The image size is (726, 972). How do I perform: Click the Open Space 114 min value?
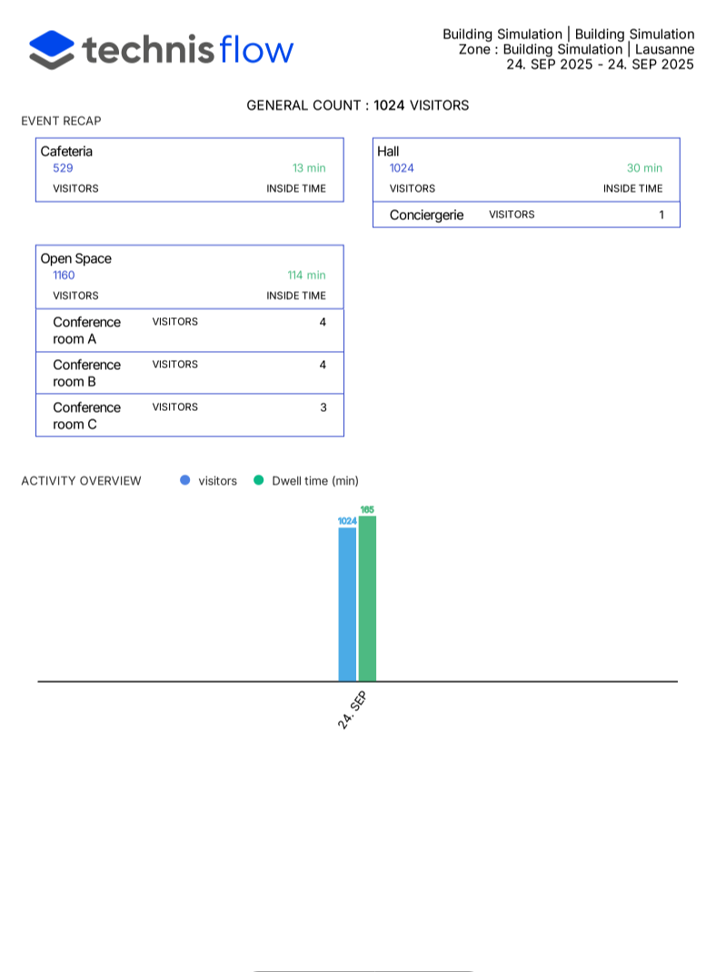pyautogui.click(x=306, y=276)
